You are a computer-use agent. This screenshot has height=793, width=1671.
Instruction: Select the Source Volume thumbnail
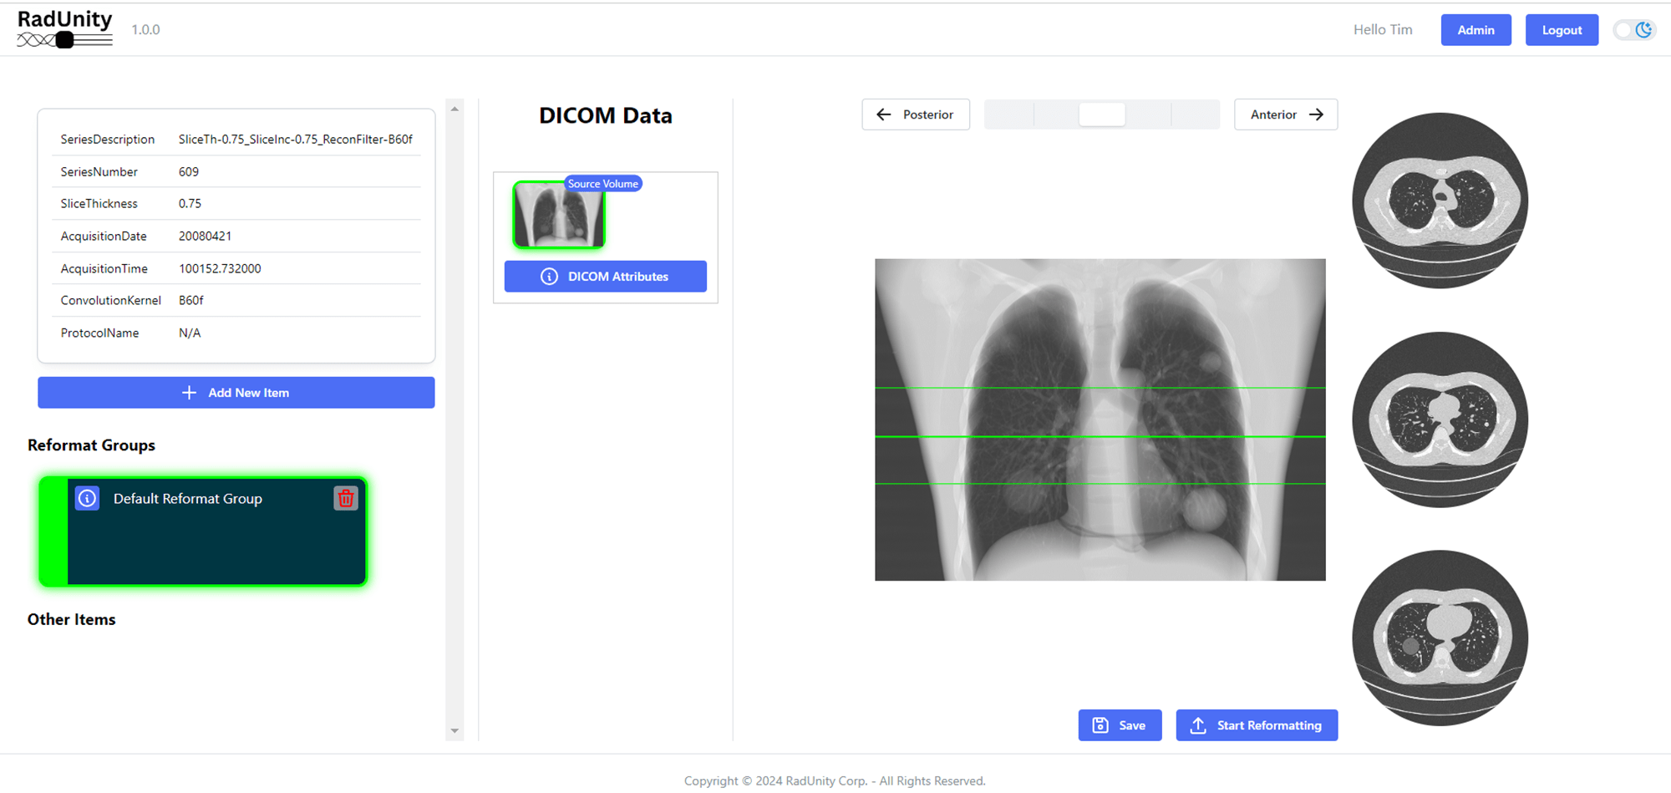558,216
